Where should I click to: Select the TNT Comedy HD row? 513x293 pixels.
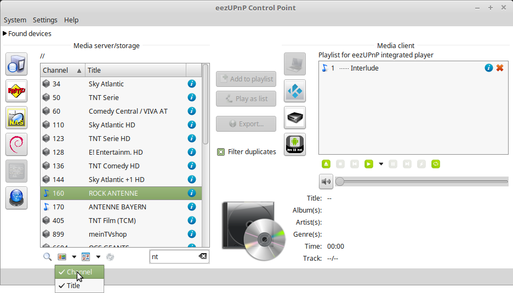pyautogui.click(x=121, y=166)
